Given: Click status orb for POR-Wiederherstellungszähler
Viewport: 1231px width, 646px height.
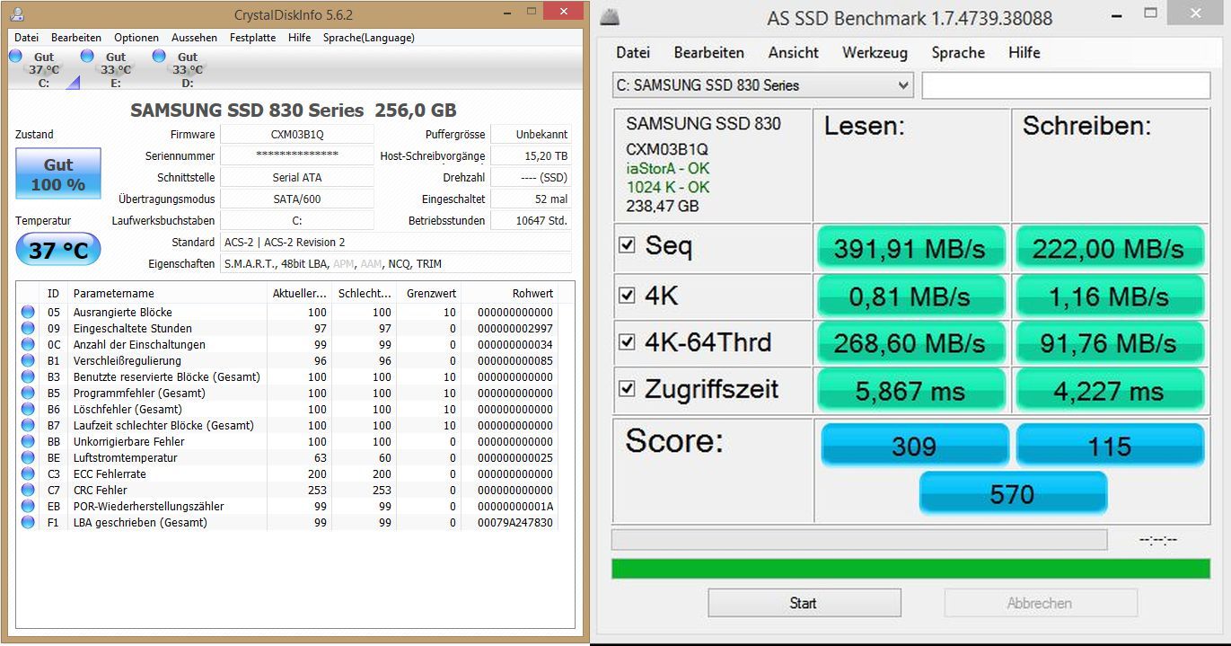Looking at the screenshot, I should (x=28, y=506).
